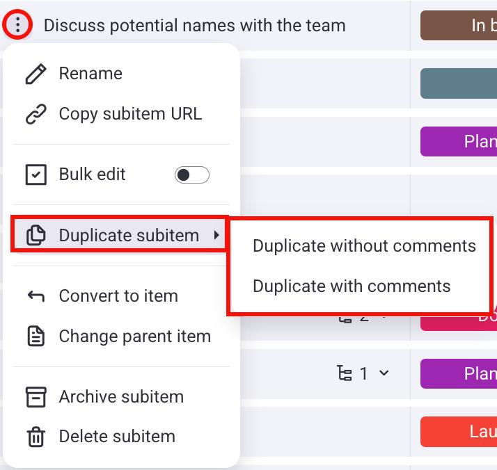Screen dimensions: 497x470
Task: Expand the Duplicate subitem submenu arrow
Action: pyautogui.click(x=217, y=236)
